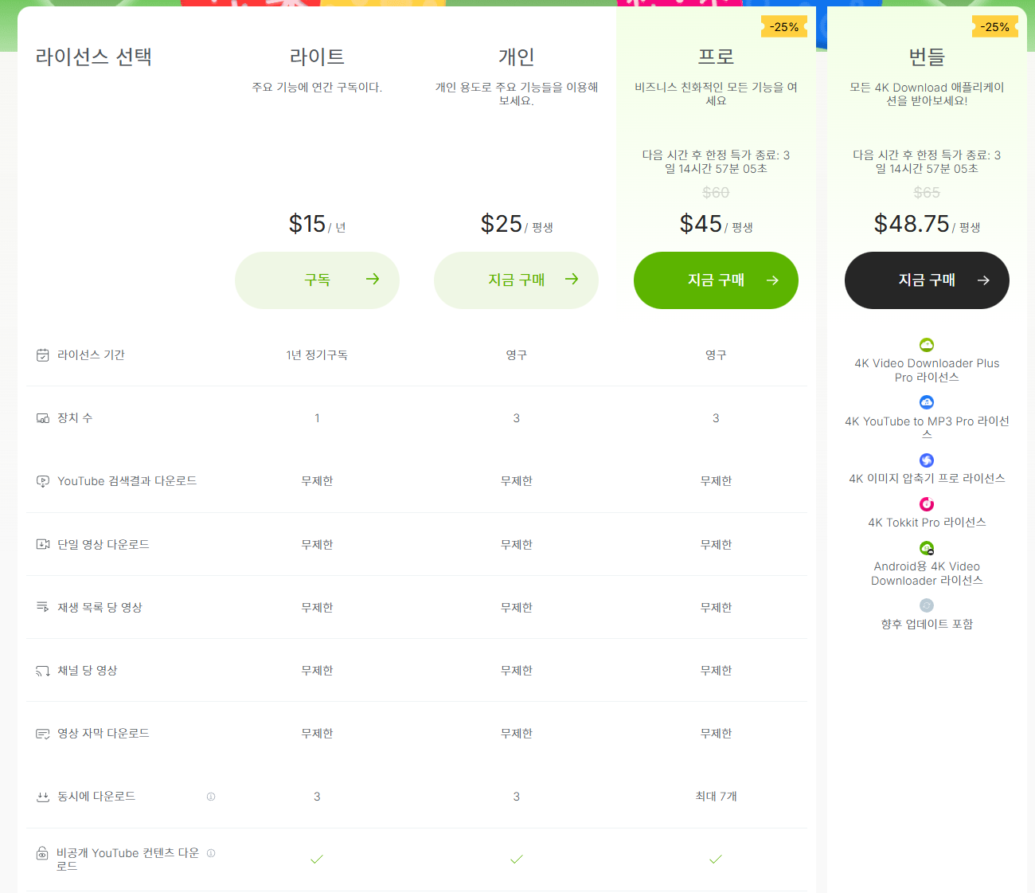Click the 비공개 YouTube 컨텐츠 lock icon
The image size is (1035, 893).
coord(42,853)
